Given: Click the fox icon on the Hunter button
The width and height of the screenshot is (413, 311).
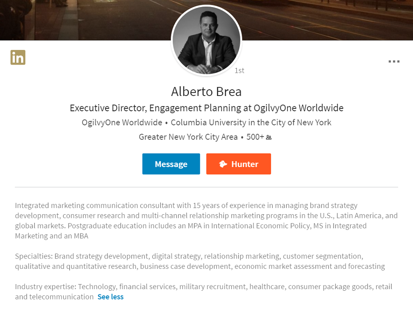Looking at the screenshot, I should tap(223, 164).
